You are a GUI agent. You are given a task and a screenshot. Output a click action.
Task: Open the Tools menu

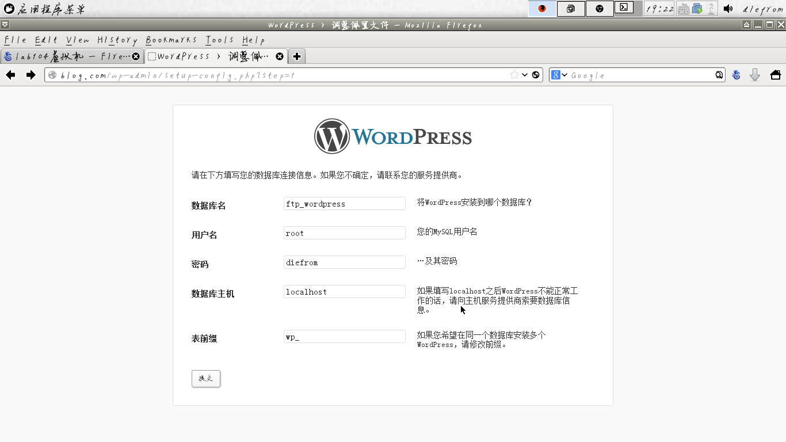(220, 40)
